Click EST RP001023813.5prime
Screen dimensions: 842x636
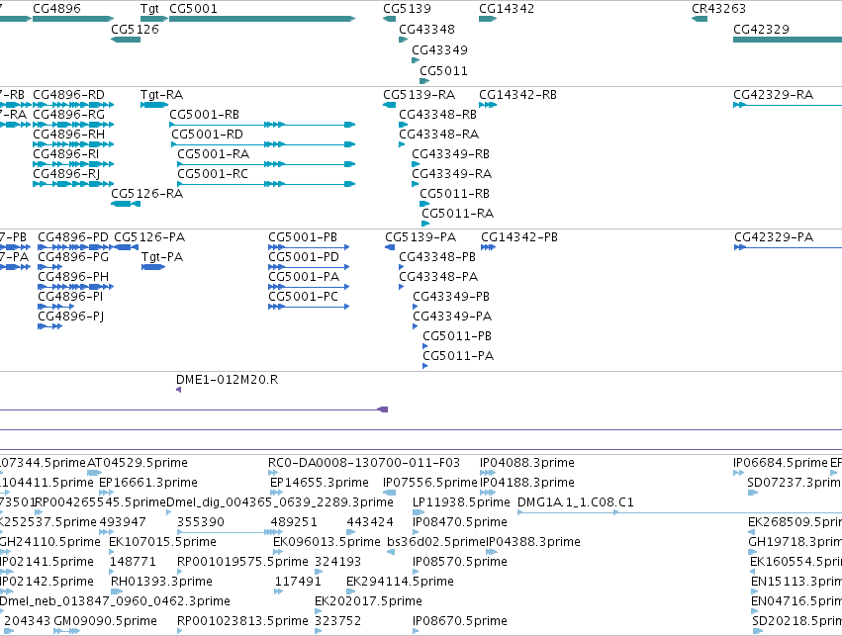(x=242, y=621)
